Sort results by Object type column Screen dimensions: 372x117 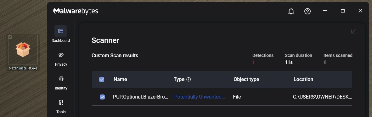[x=246, y=79]
